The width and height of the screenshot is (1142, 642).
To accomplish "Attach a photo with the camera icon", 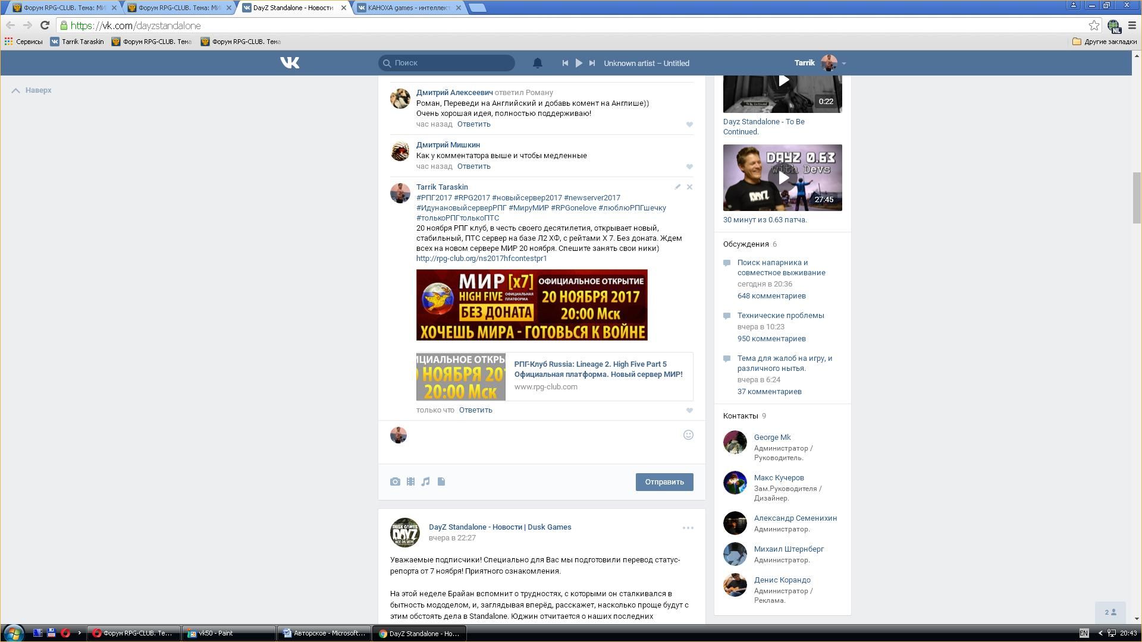I will click(x=395, y=481).
